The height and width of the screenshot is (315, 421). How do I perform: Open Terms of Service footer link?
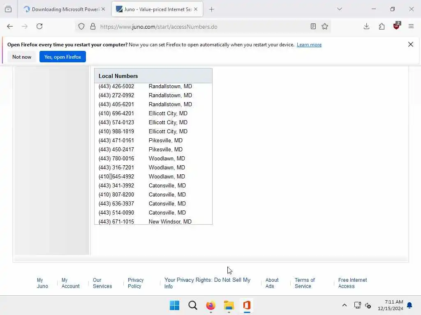click(x=305, y=283)
